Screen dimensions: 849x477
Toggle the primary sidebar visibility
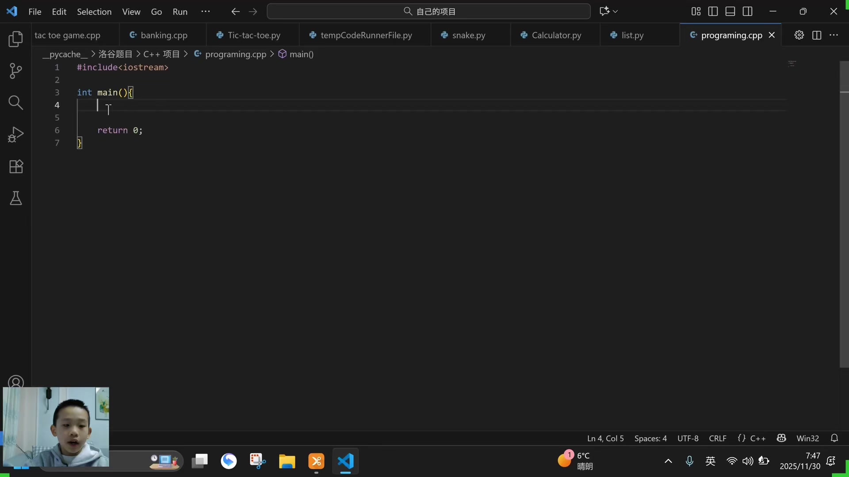click(x=713, y=11)
